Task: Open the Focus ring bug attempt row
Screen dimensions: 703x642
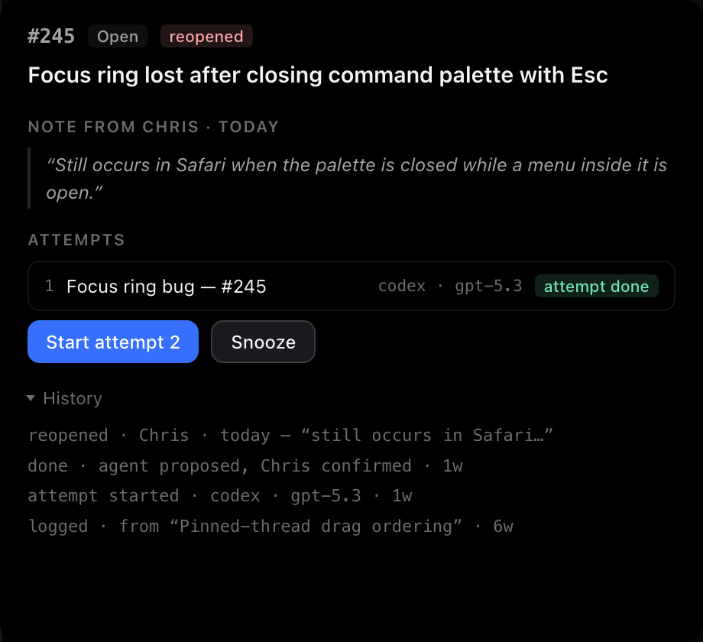Action: tap(351, 286)
